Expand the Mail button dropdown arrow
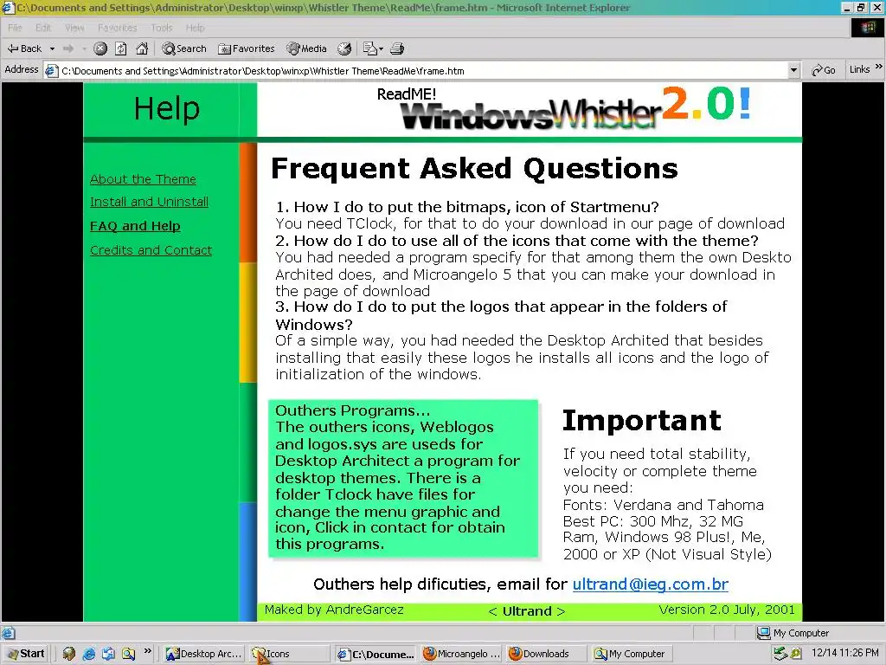The width and height of the screenshot is (886, 665). (x=381, y=49)
